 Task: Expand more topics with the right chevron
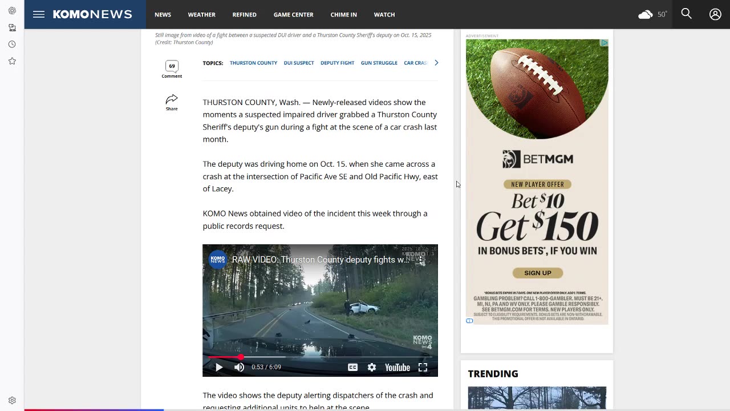click(436, 63)
